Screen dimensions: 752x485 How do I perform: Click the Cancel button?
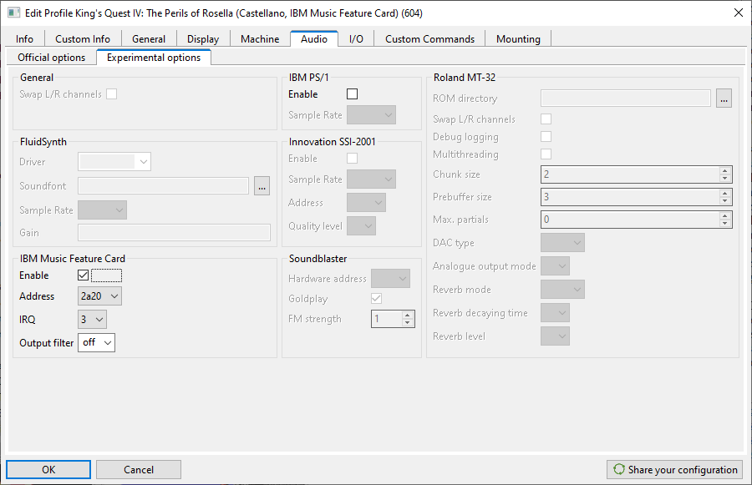pyautogui.click(x=139, y=470)
